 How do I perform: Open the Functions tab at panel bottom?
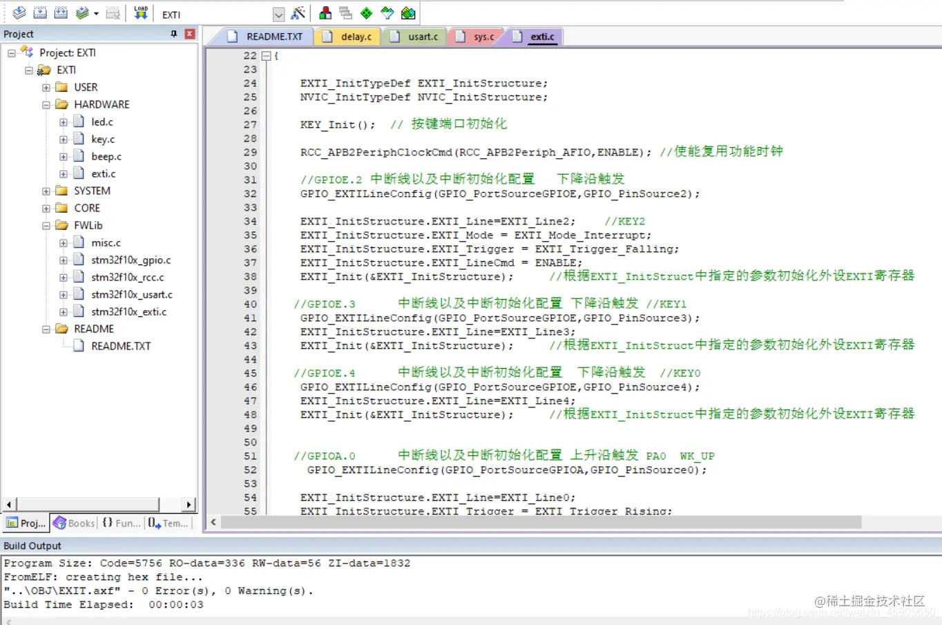click(x=121, y=523)
